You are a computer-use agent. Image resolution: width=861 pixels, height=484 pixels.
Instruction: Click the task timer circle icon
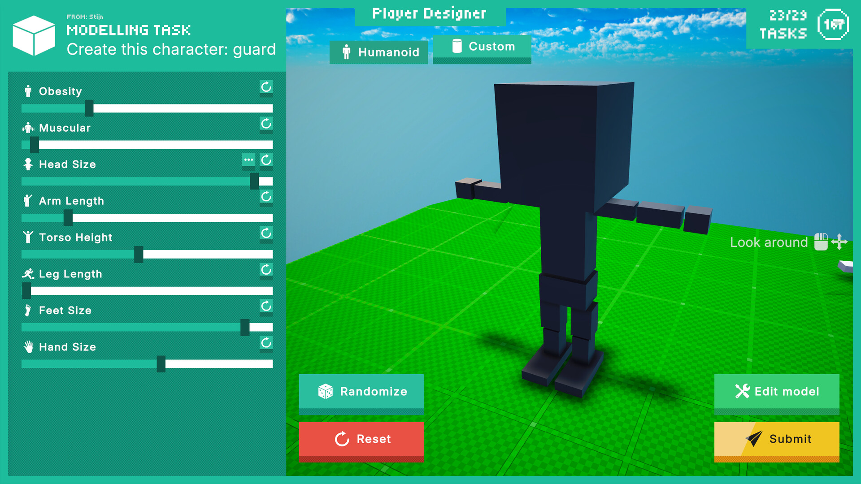pyautogui.click(x=833, y=25)
